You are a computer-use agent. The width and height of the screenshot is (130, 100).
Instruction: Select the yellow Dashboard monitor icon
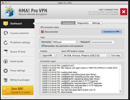click(6, 24)
